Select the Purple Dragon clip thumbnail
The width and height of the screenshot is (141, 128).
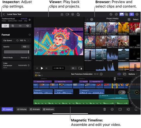112,28
